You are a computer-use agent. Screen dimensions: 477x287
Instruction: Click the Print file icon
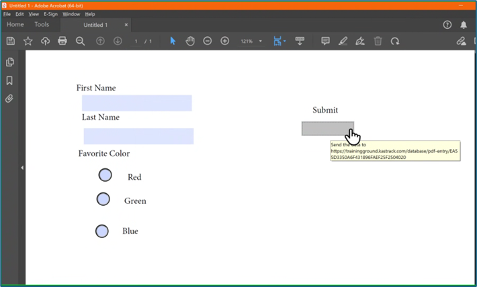point(62,41)
